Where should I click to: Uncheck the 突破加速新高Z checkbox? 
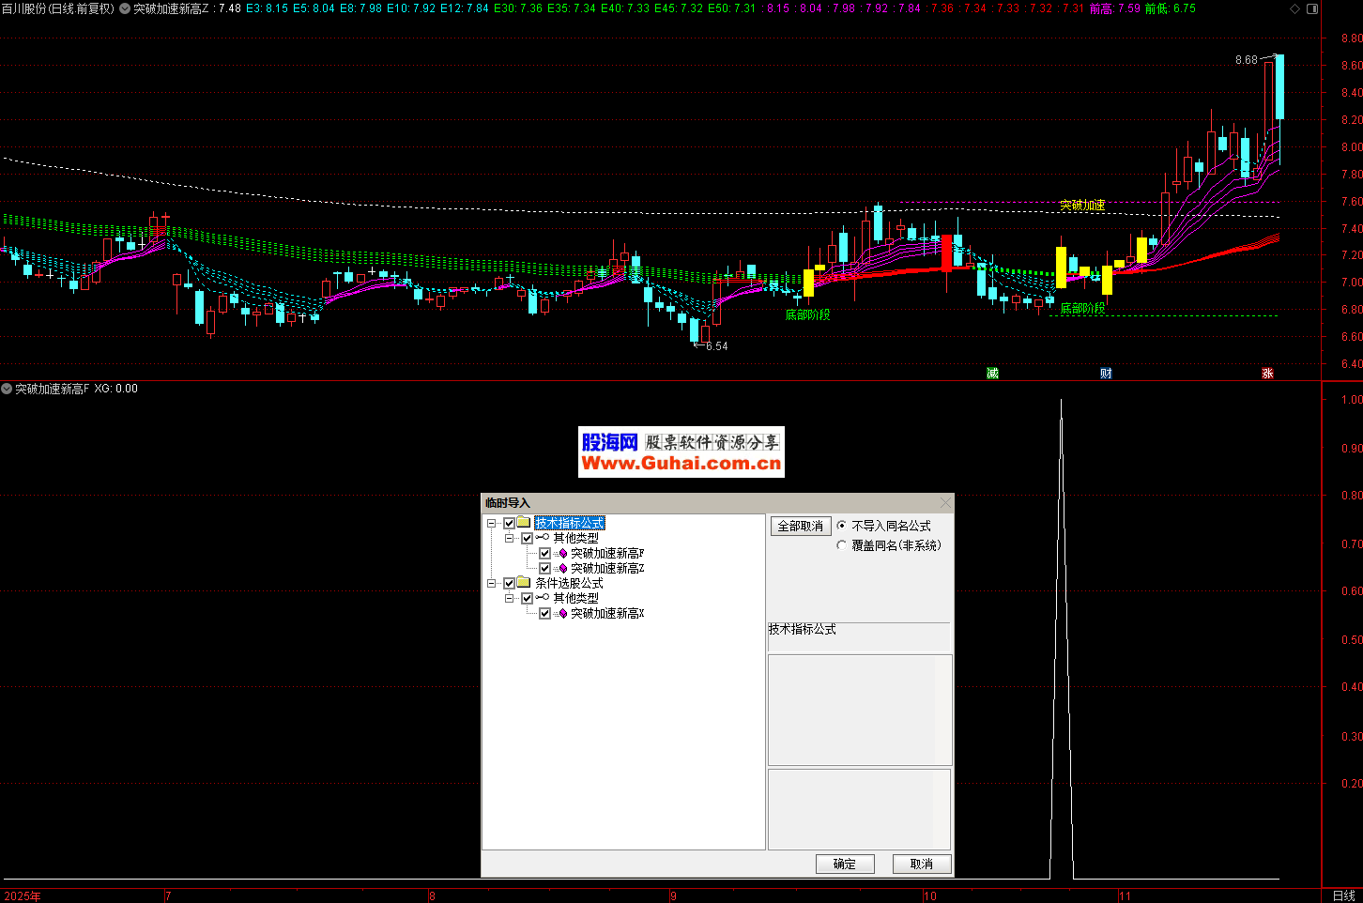544,569
